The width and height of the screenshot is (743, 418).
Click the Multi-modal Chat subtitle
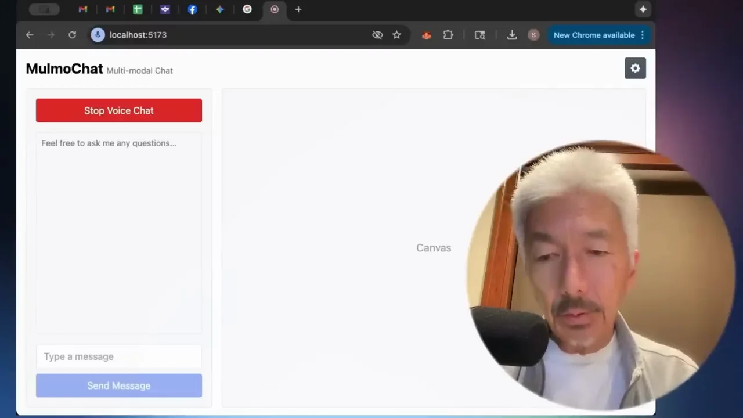(x=139, y=71)
